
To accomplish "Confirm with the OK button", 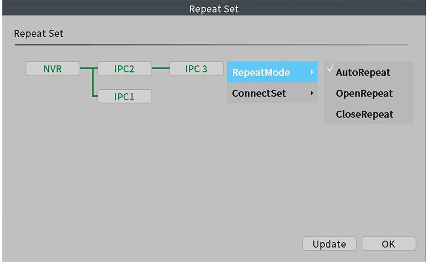I will pyautogui.click(x=389, y=244).
